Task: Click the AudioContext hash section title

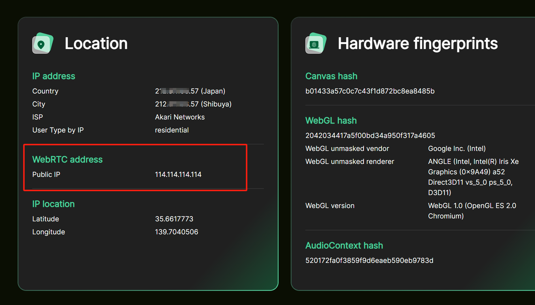Action: tap(344, 246)
